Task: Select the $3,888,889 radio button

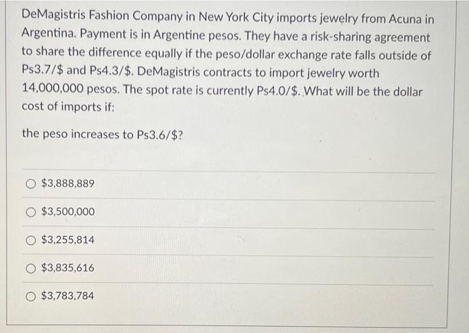Action: (31, 184)
